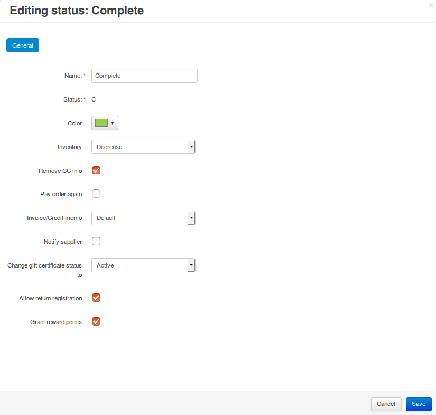Screen dimensions: 436x415
Task: Enable the Pay order again checkbox
Action: [96, 193]
